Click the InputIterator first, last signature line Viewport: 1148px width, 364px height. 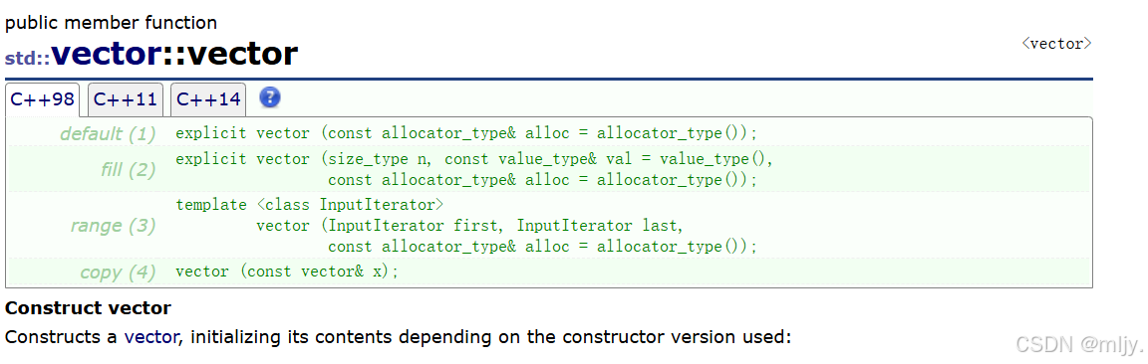[x=469, y=226]
